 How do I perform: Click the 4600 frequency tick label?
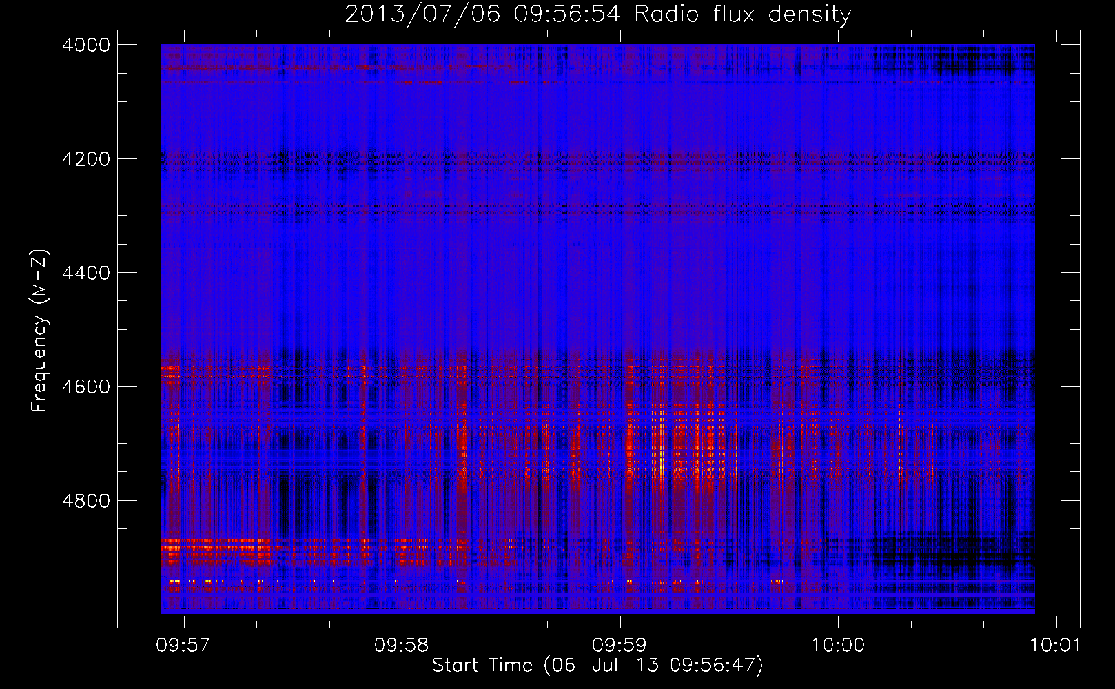click(x=85, y=387)
